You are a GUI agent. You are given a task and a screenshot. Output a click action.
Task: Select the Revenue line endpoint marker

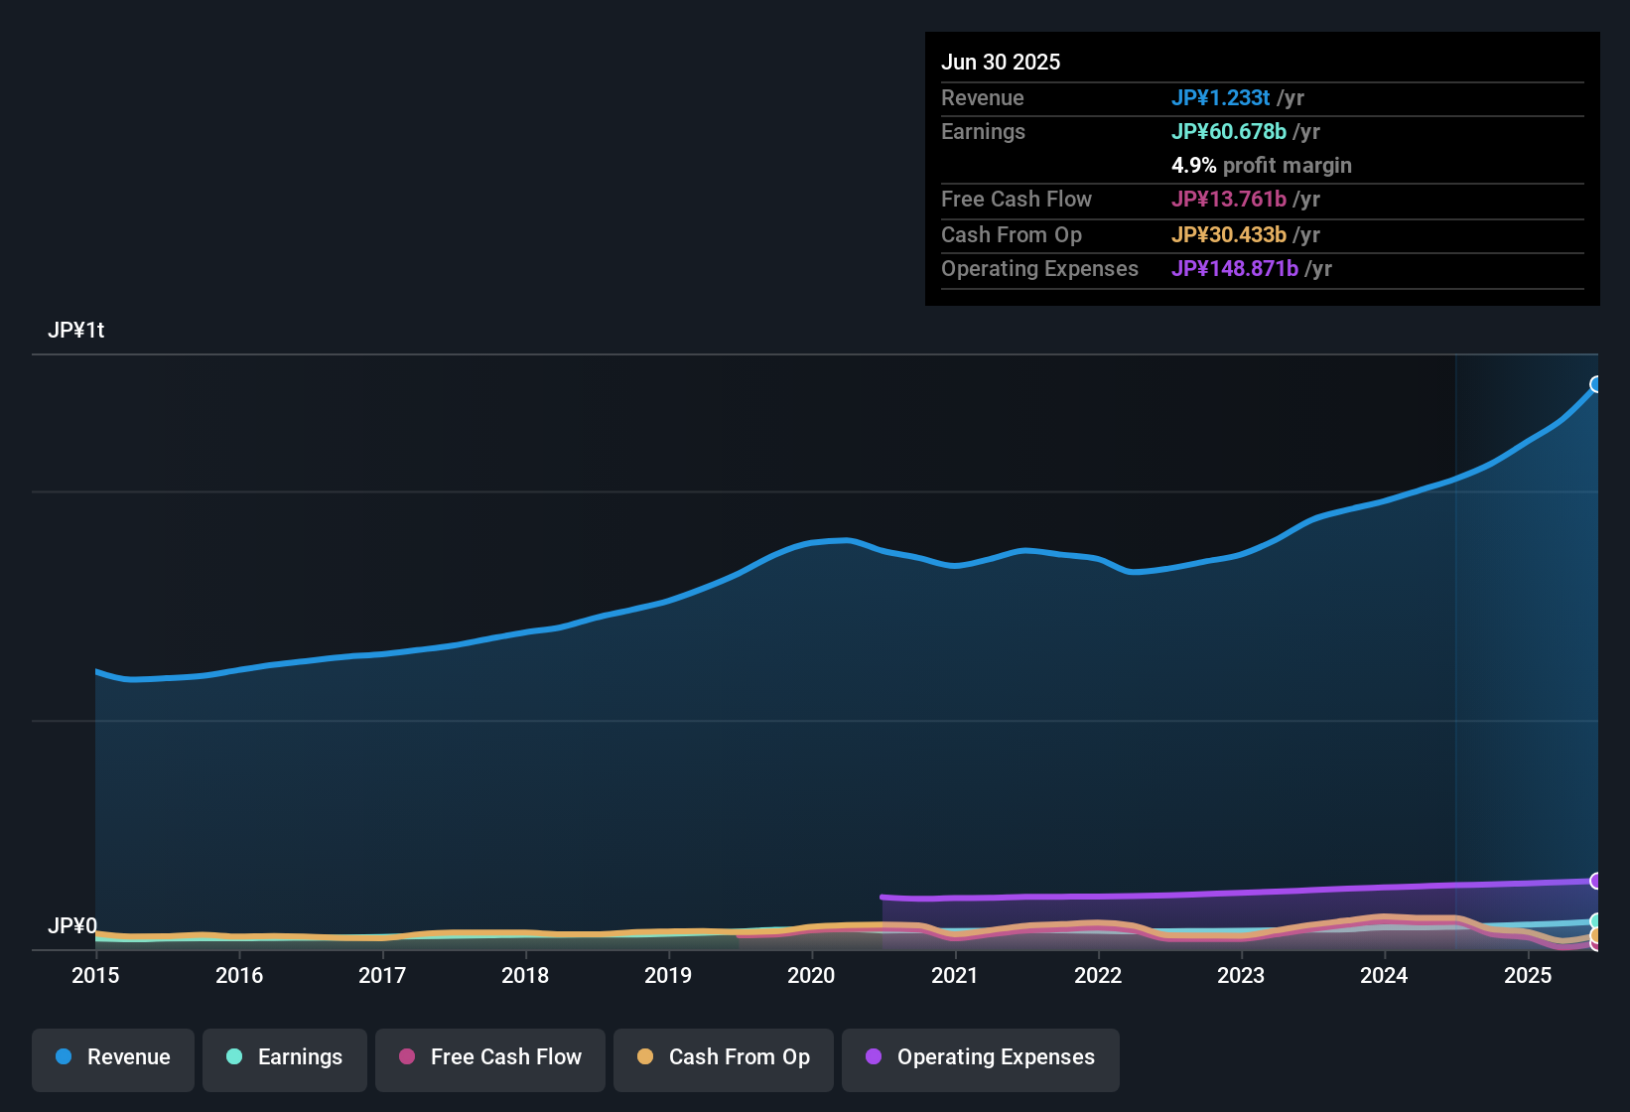pyautogui.click(x=1596, y=383)
